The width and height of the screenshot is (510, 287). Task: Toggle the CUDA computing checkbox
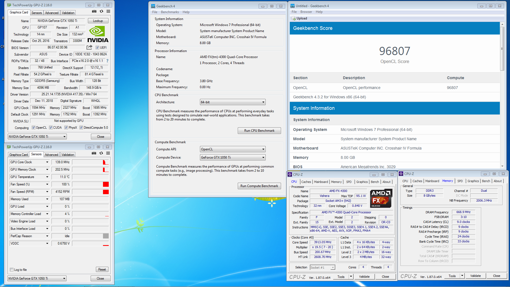[51, 128]
